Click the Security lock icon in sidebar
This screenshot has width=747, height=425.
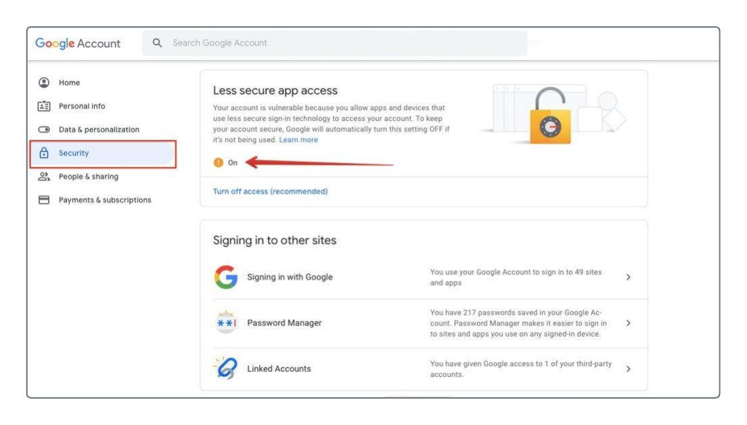click(44, 153)
